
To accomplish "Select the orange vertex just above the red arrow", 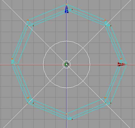I will [121, 59].
